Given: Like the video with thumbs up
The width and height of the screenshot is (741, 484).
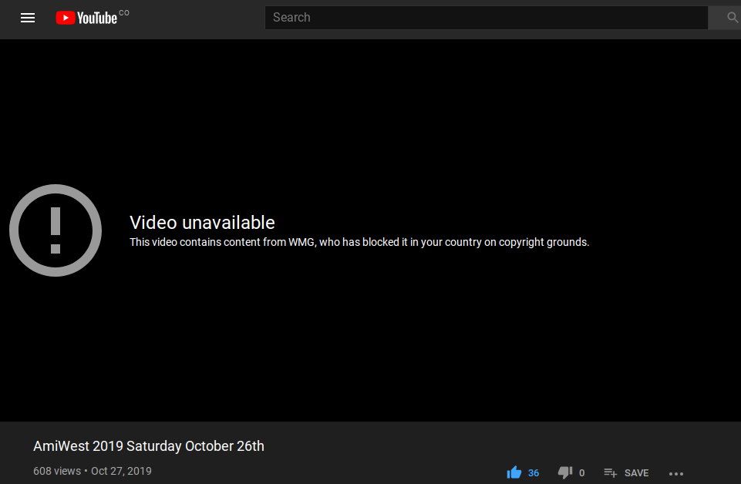Looking at the screenshot, I should (514, 472).
